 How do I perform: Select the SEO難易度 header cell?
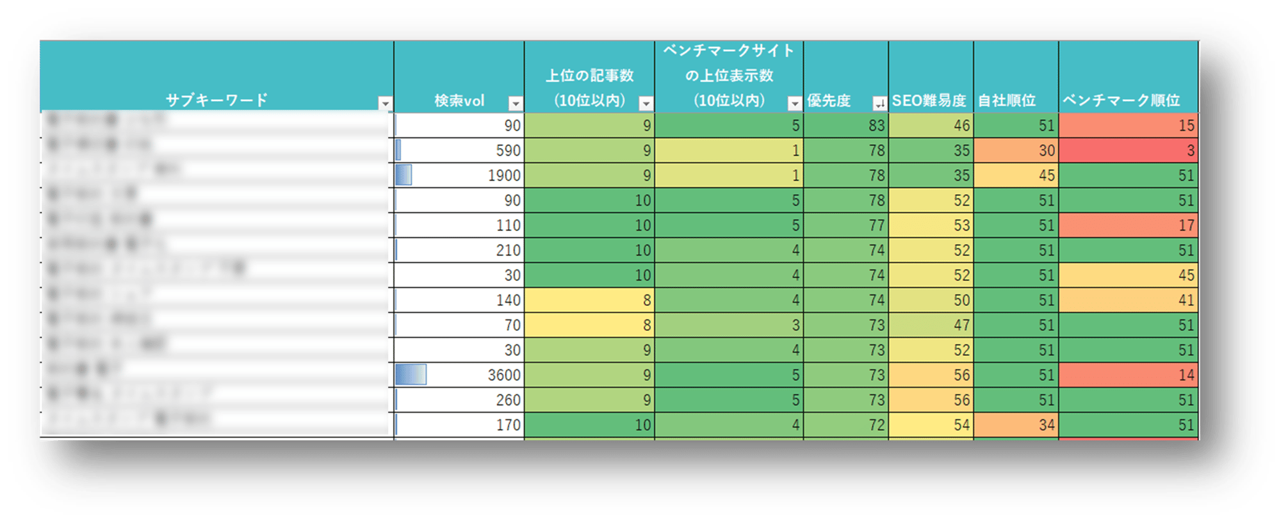(931, 77)
